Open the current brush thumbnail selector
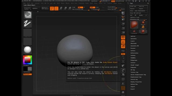Image resolution: width=172 pixels, height=96 pixels. (x=27, y=15)
